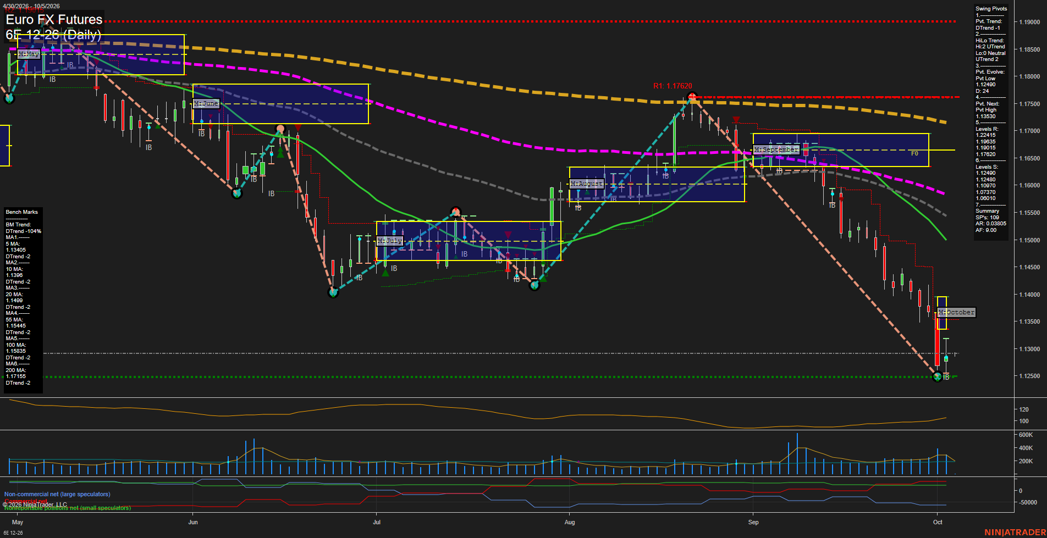Select the 200 MA value 1.17155
Image resolution: width=1047 pixels, height=538 pixels.
pyautogui.click(x=16, y=376)
